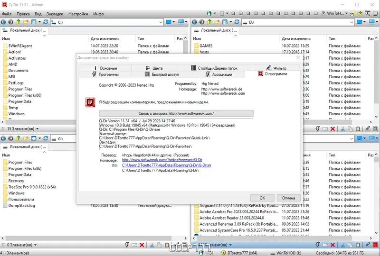
Task: Switch to the Фильтр tab
Action: [276, 68]
